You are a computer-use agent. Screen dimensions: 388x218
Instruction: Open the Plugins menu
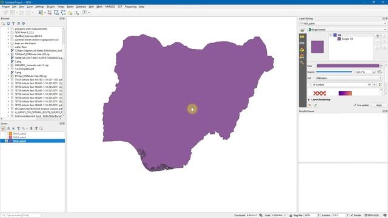coord(51,7)
